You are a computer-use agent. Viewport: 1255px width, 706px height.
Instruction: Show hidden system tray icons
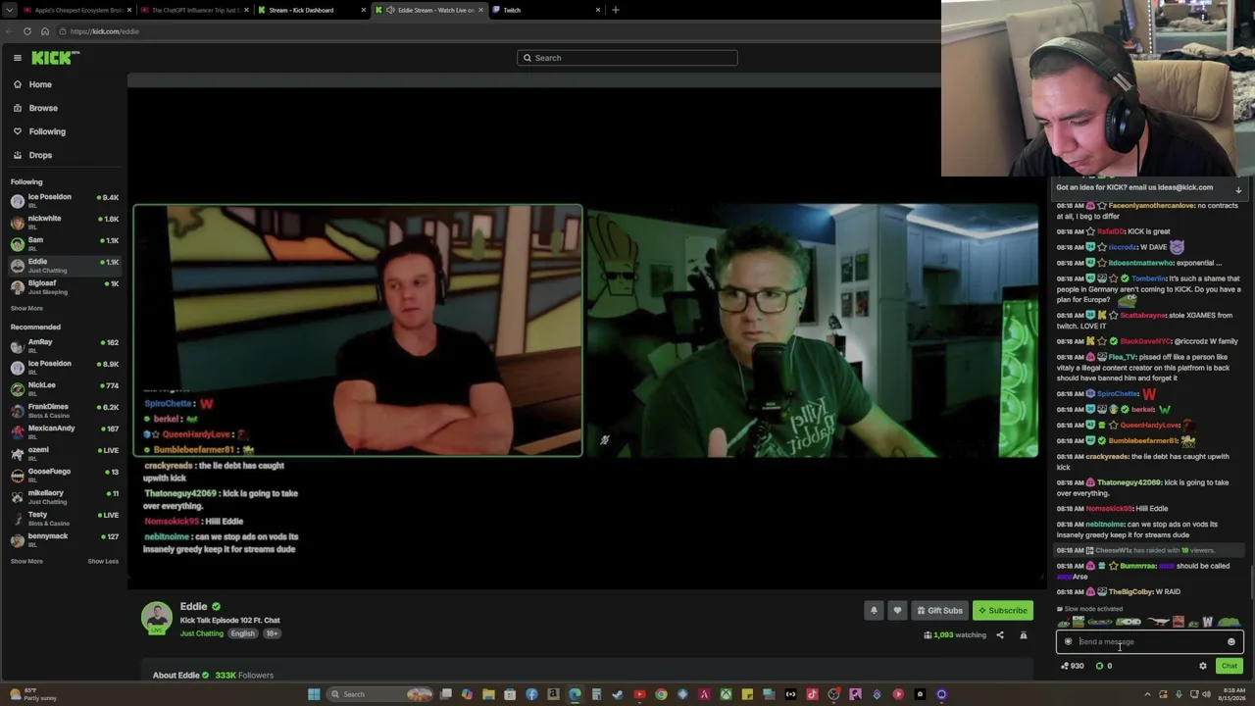pos(1147,694)
